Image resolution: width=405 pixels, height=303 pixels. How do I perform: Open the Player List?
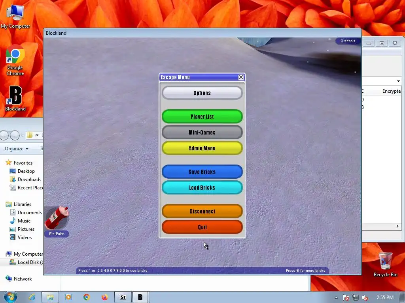tap(202, 116)
